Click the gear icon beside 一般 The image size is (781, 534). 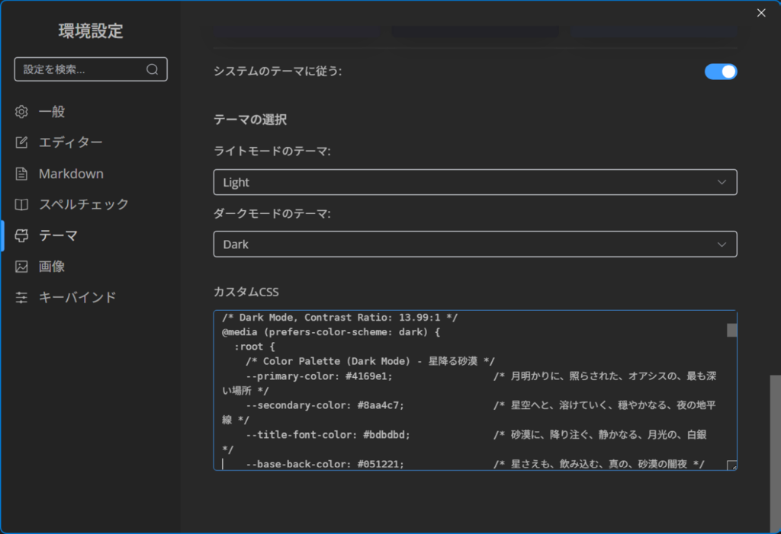coord(21,111)
